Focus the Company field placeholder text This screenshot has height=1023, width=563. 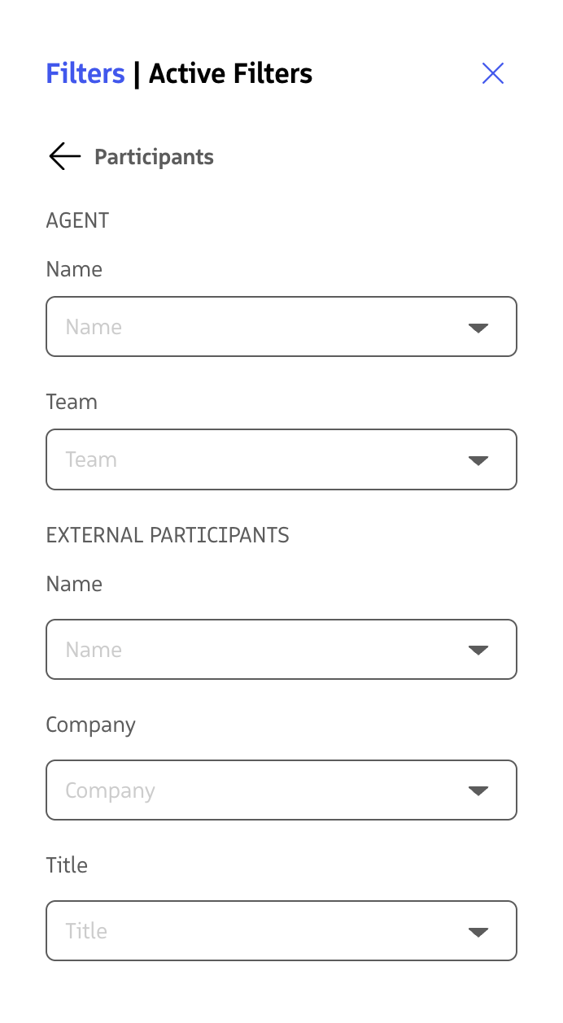110,790
